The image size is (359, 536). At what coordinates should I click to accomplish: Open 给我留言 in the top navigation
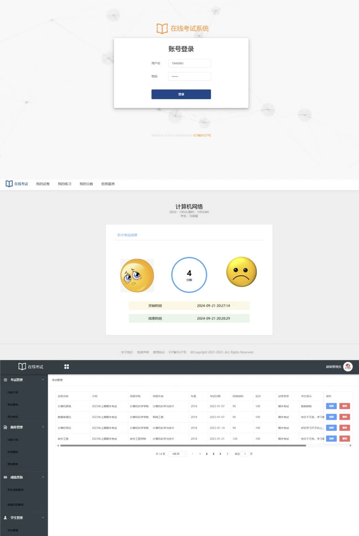click(108, 184)
